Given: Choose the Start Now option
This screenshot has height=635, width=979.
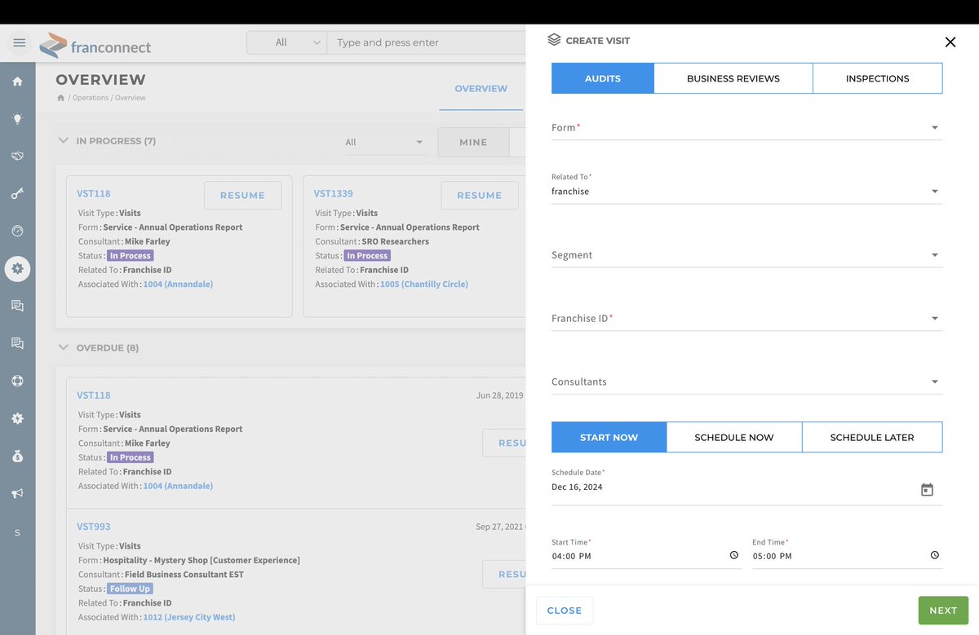Looking at the screenshot, I should [x=609, y=437].
